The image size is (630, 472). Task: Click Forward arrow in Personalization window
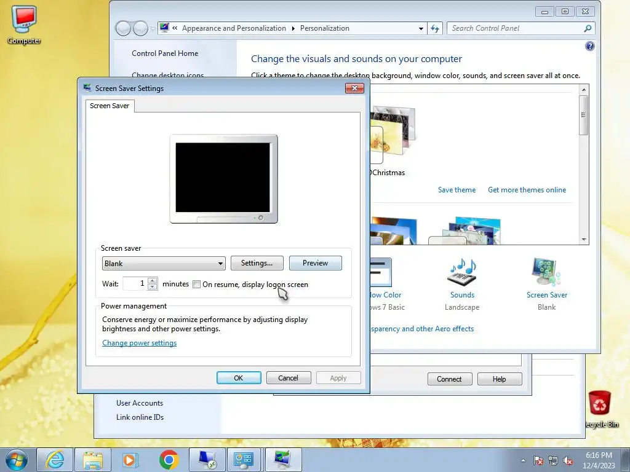[x=140, y=28]
